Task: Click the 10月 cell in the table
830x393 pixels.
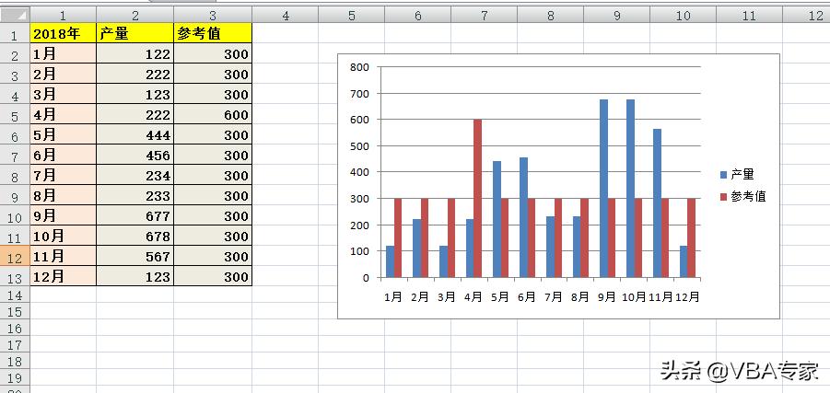Action: (x=63, y=237)
